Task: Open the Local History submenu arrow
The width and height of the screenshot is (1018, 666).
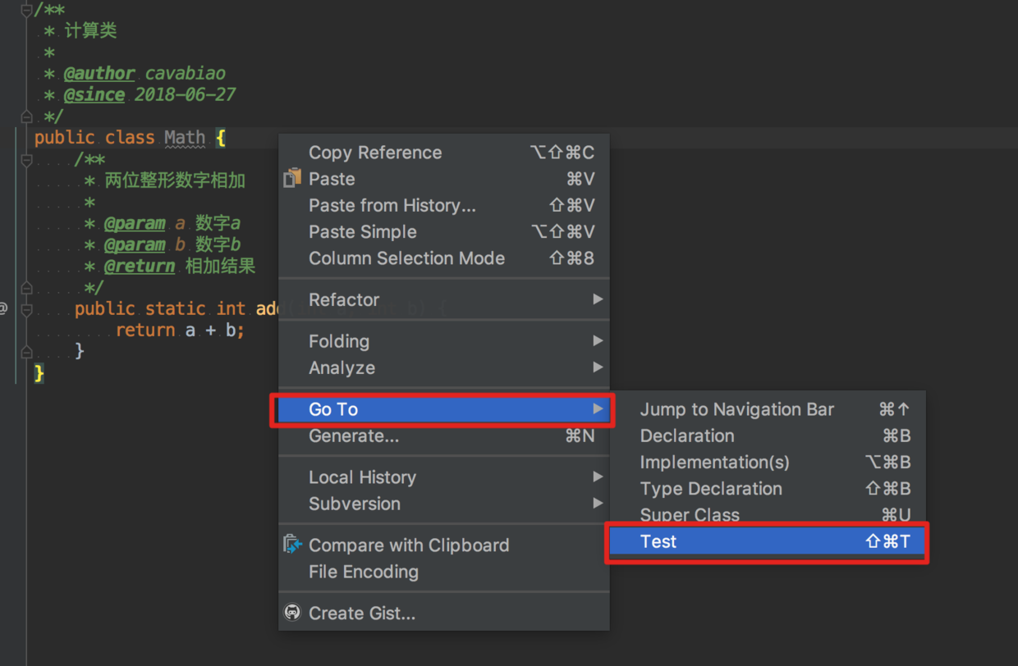Action: [x=598, y=477]
